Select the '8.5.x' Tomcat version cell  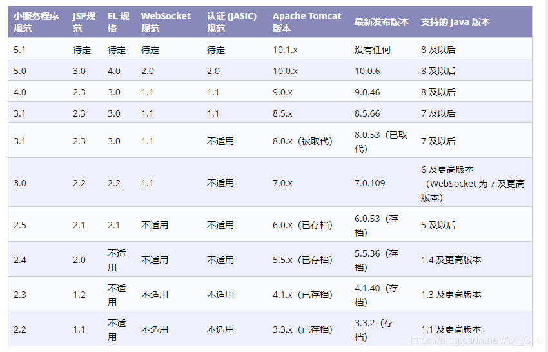(x=282, y=113)
